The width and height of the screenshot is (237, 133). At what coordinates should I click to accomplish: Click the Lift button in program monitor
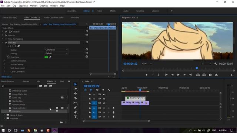198,75
